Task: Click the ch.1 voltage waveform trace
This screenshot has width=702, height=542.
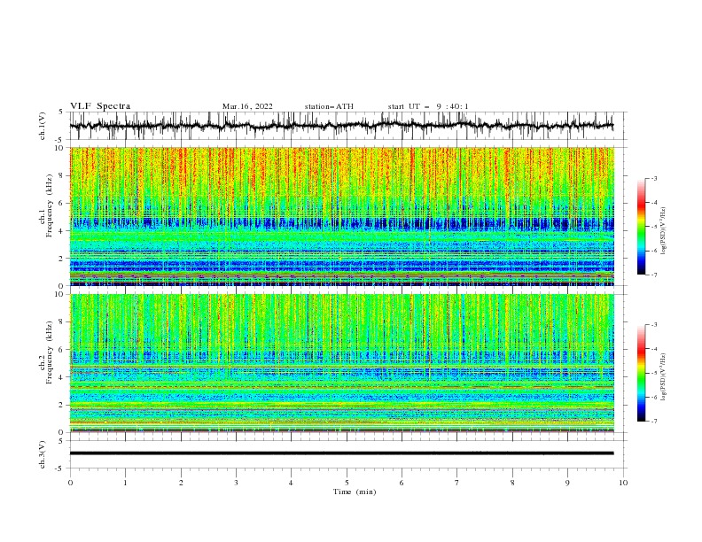Action: [342, 126]
